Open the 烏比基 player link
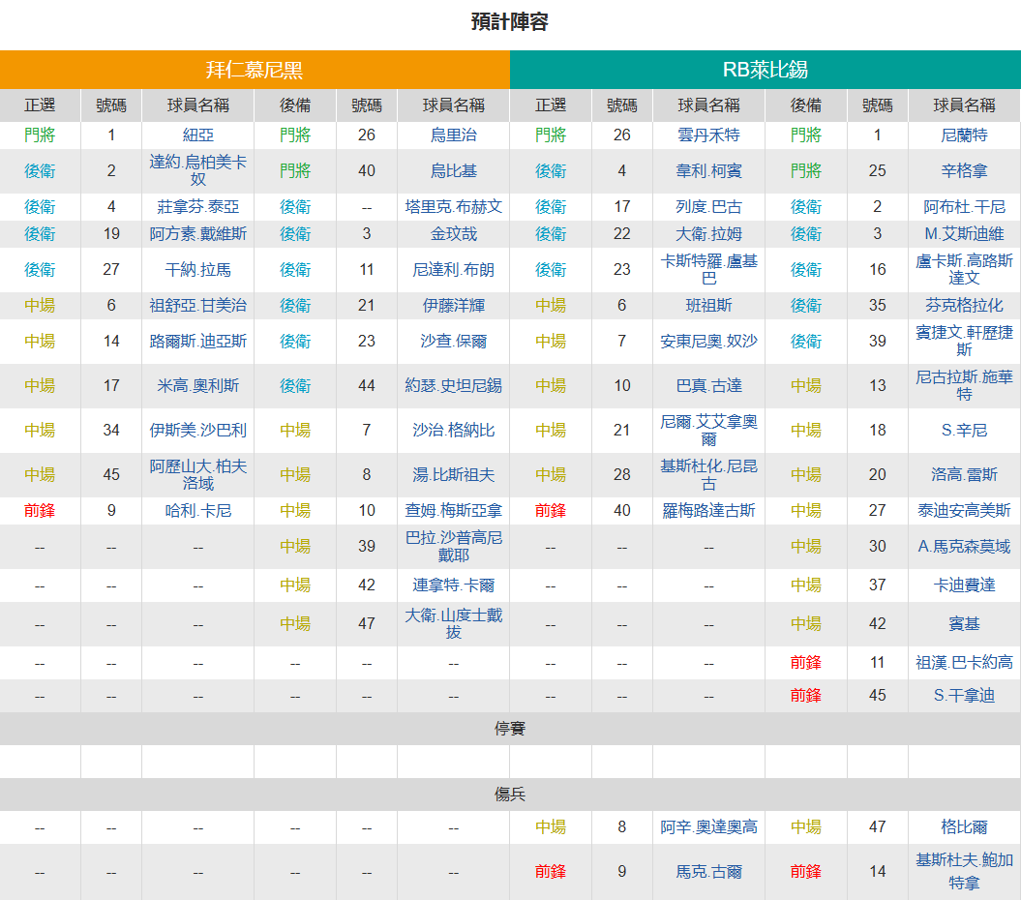Screen dimensions: 1021x900 tap(454, 170)
